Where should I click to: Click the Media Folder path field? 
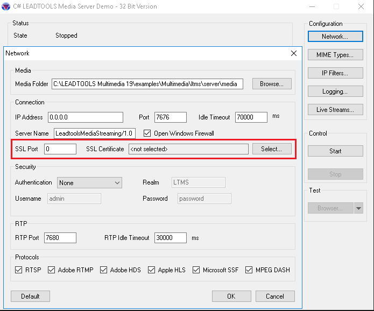click(x=147, y=84)
